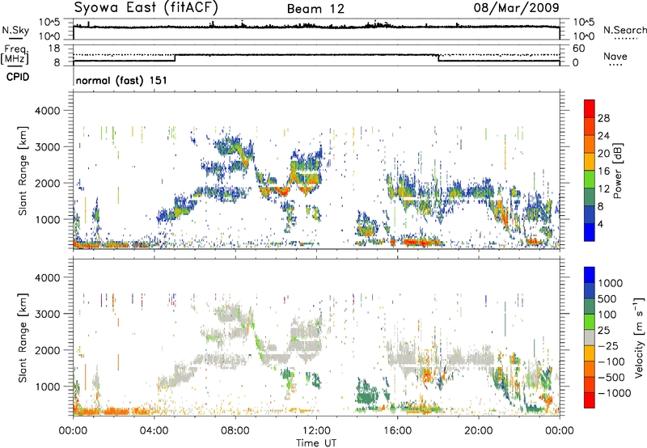
Task: Click the "18" frequency axis tick
Action: 53,49
